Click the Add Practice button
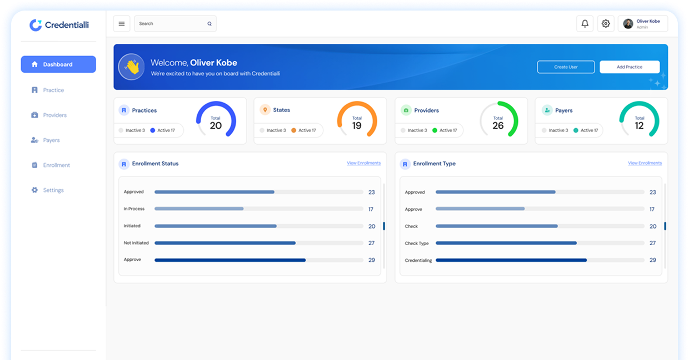 pyautogui.click(x=629, y=67)
